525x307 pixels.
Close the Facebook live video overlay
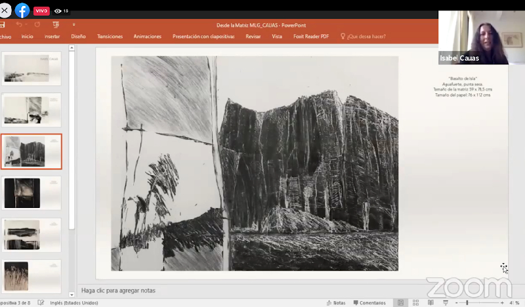point(5,10)
